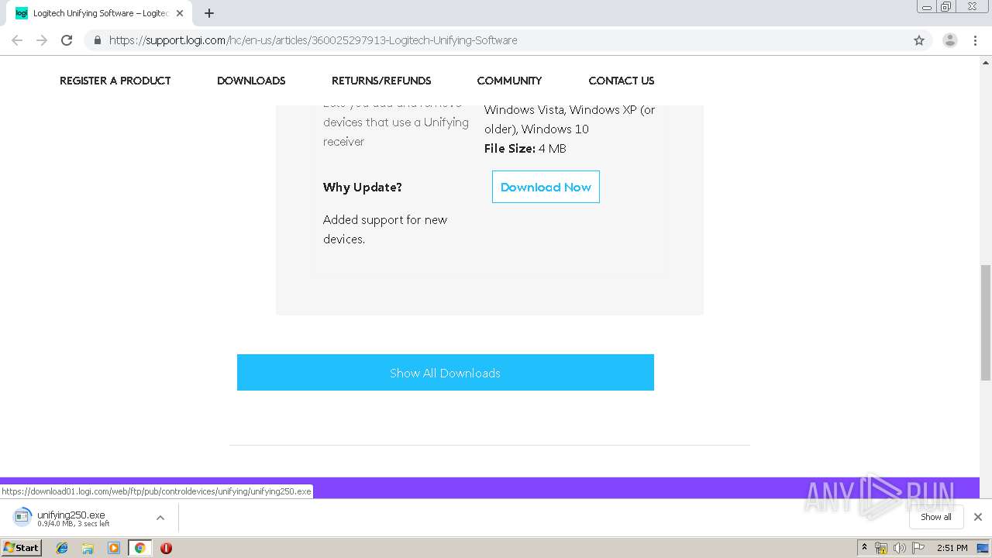
Task: Open Chrome's three-dot menu
Action: point(975,40)
